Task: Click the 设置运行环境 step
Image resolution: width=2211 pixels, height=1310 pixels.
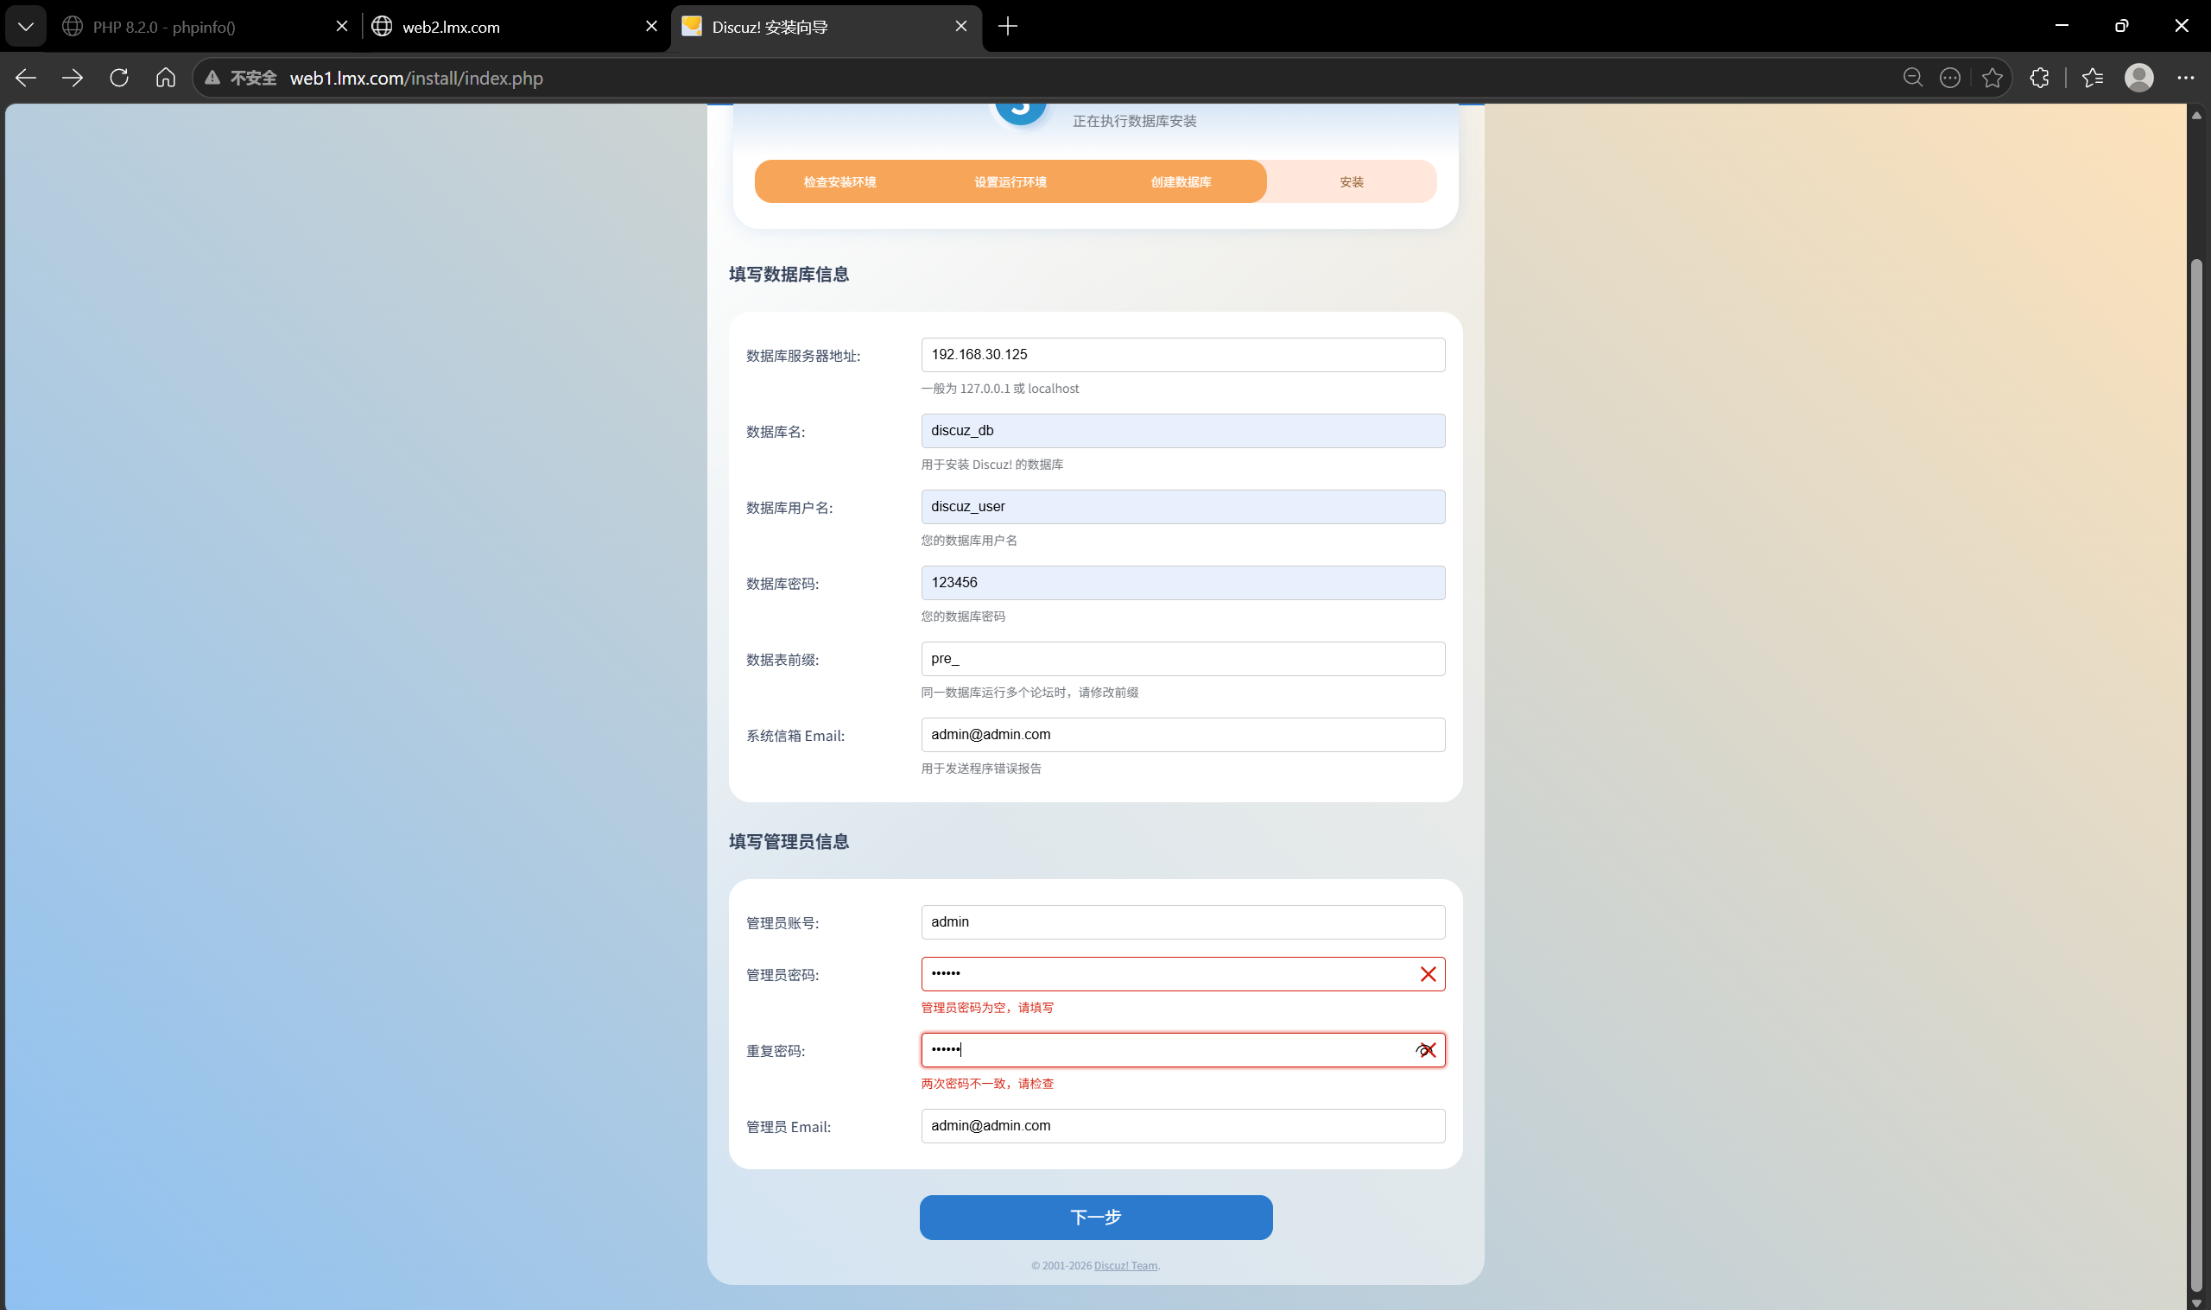Action: click(1010, 182)
